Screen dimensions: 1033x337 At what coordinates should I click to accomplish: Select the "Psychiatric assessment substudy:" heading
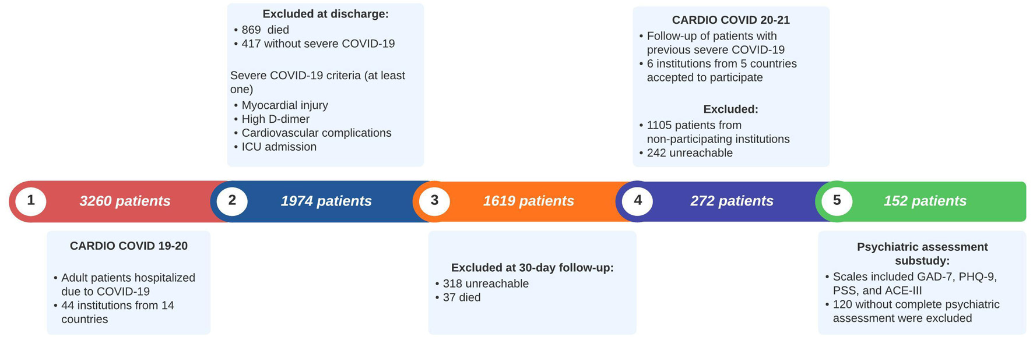pos(922,254)
